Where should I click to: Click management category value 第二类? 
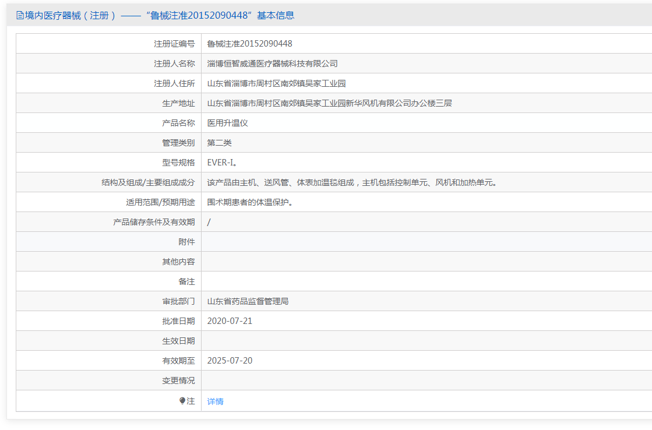220,143
